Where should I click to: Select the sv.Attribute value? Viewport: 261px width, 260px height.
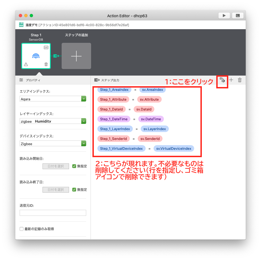tap(149, 99)
